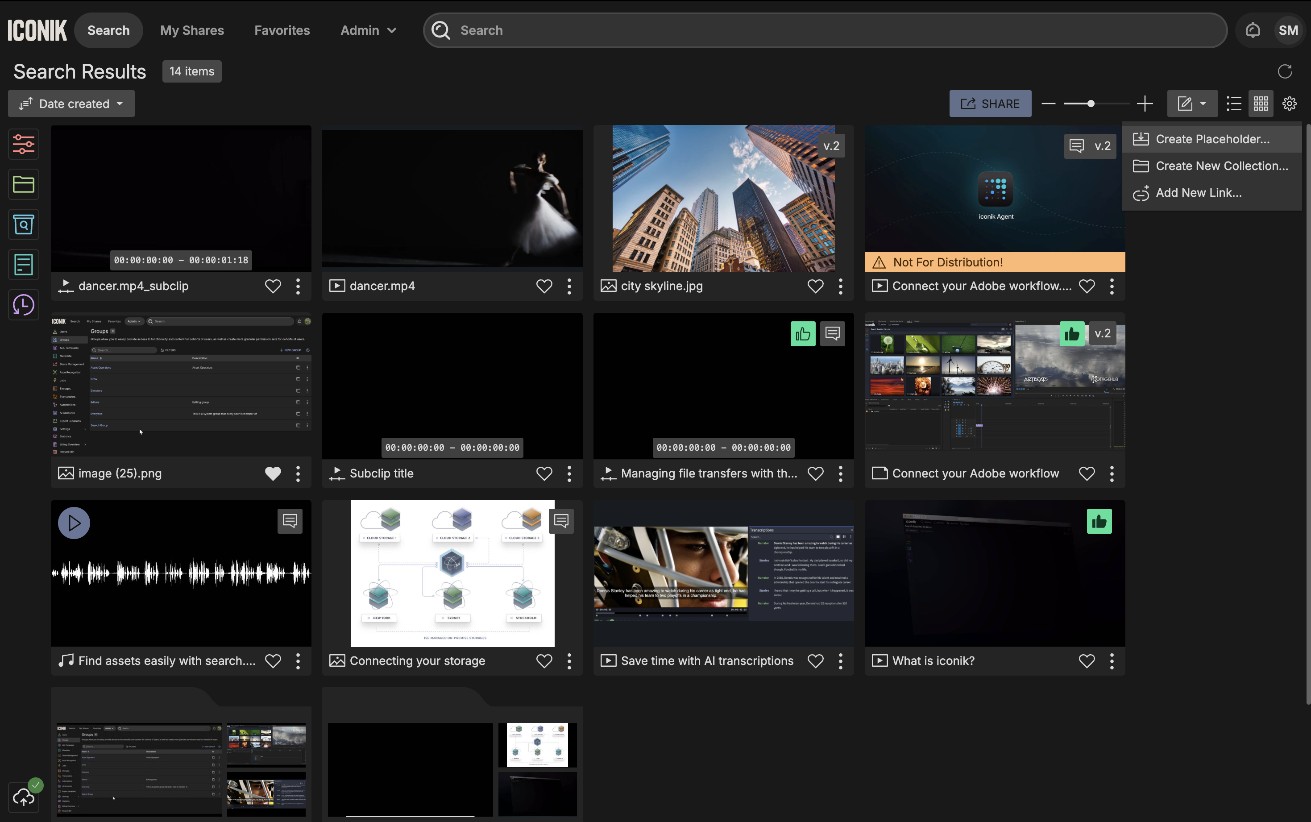Unfavorite image (25).png
1311x822 pixels.
pos(273,473)
